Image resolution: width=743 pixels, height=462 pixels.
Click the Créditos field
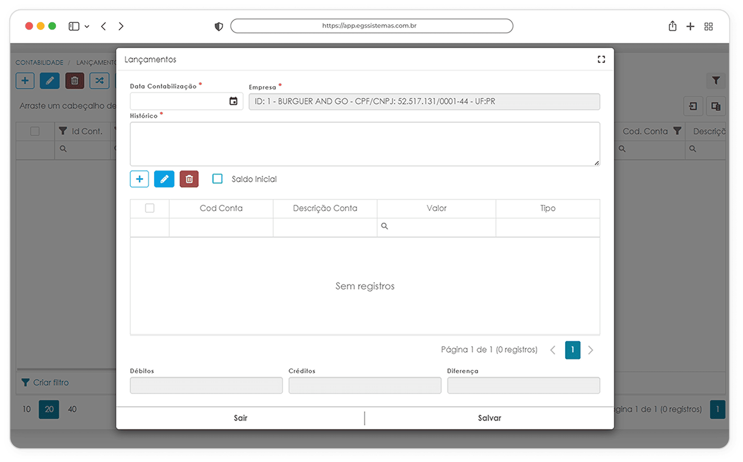tap(365, 385)
